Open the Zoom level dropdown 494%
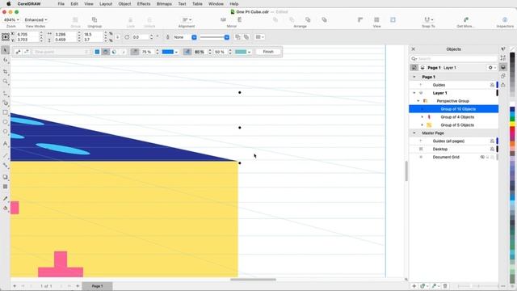This screenshot has height=291, width=517. pyautogui.click(x=11, y=19)
